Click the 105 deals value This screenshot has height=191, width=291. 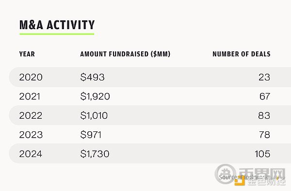[262, 154]
